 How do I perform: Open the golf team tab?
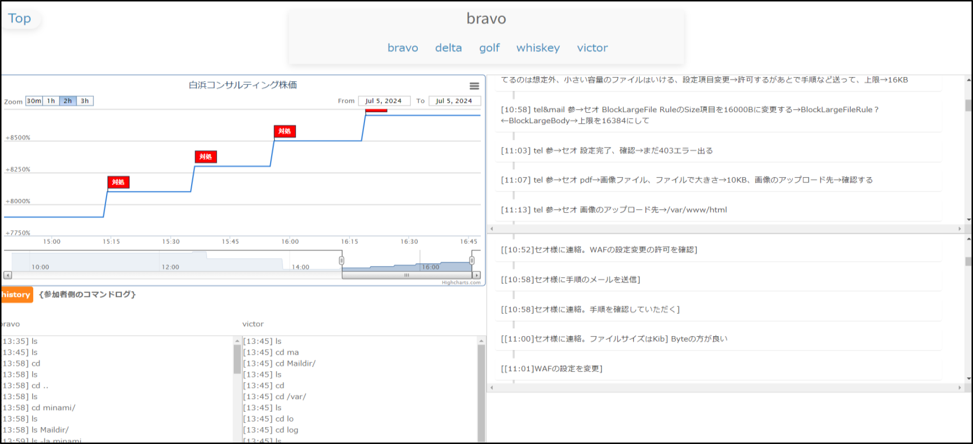(x=489, y=48)
